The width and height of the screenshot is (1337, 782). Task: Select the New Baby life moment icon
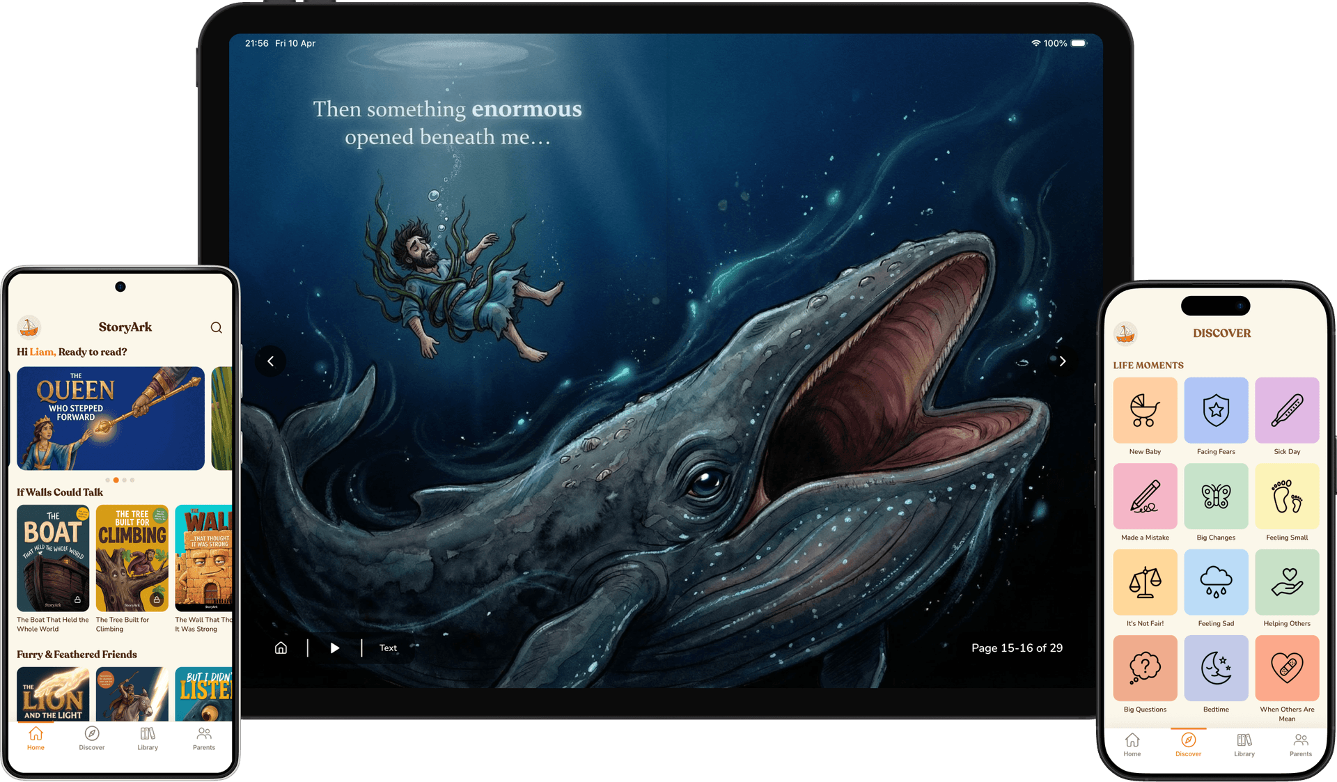pyautogui.click(x=1145, y=410)
